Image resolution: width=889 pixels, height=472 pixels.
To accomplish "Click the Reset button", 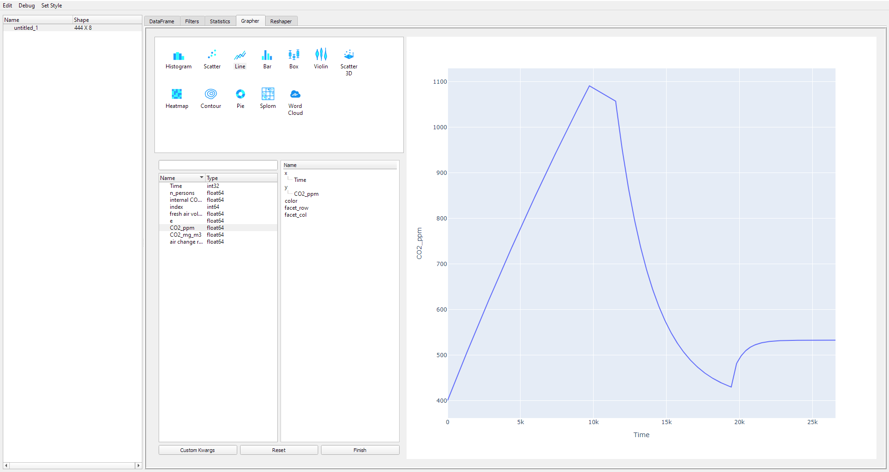I will point(279,450).
